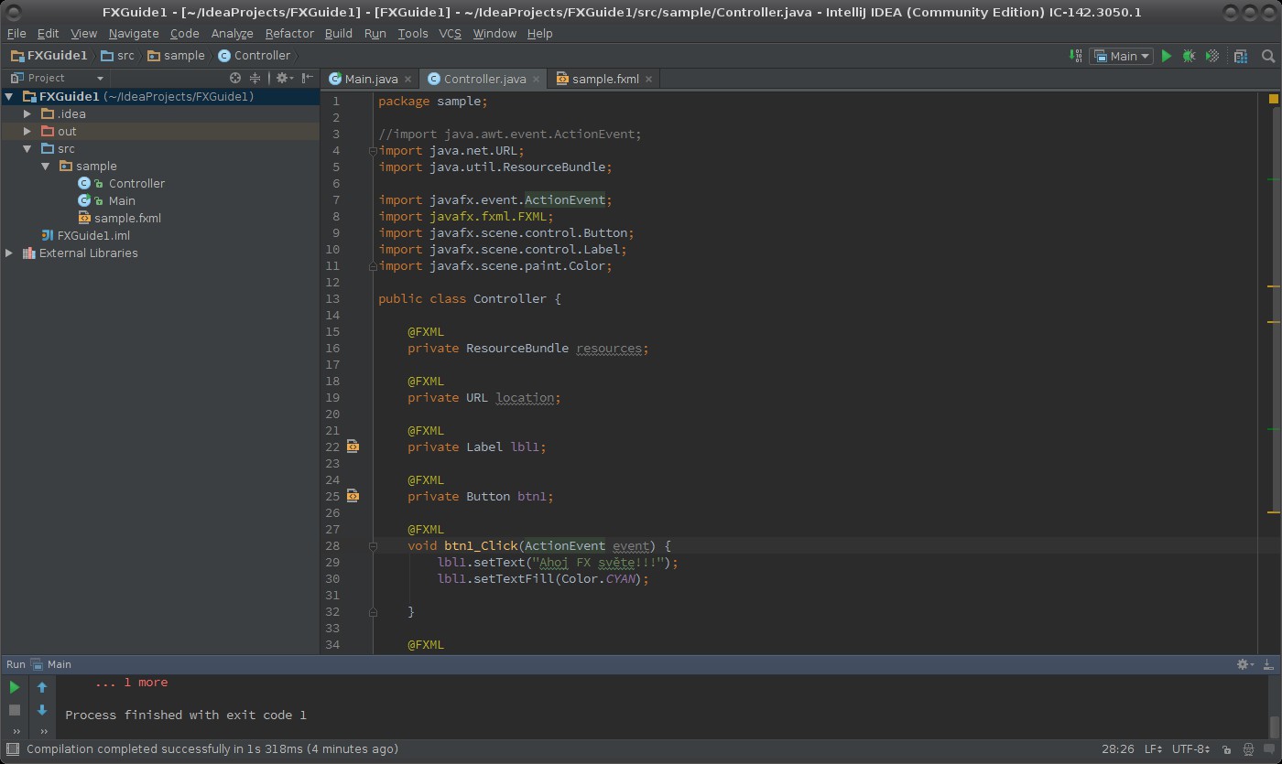Click the FXML gutter icon beside lbl1
This screenshot has width=1282, height=764.
[353, 447]
